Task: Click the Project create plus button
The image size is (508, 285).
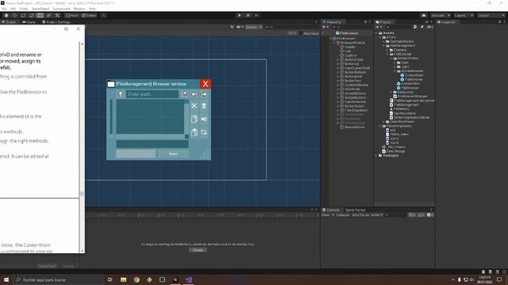Action: pyautogui.click(x=378, y=27)
